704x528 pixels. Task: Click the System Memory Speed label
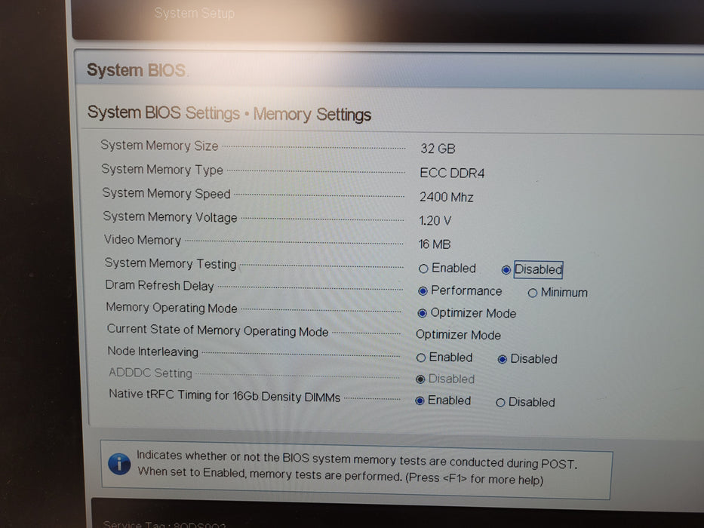166,193
